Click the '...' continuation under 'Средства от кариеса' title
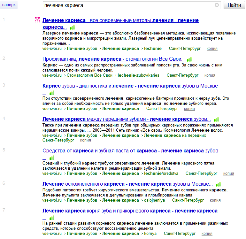This screenshot has width=246, height=239. [x=44, y=158]
